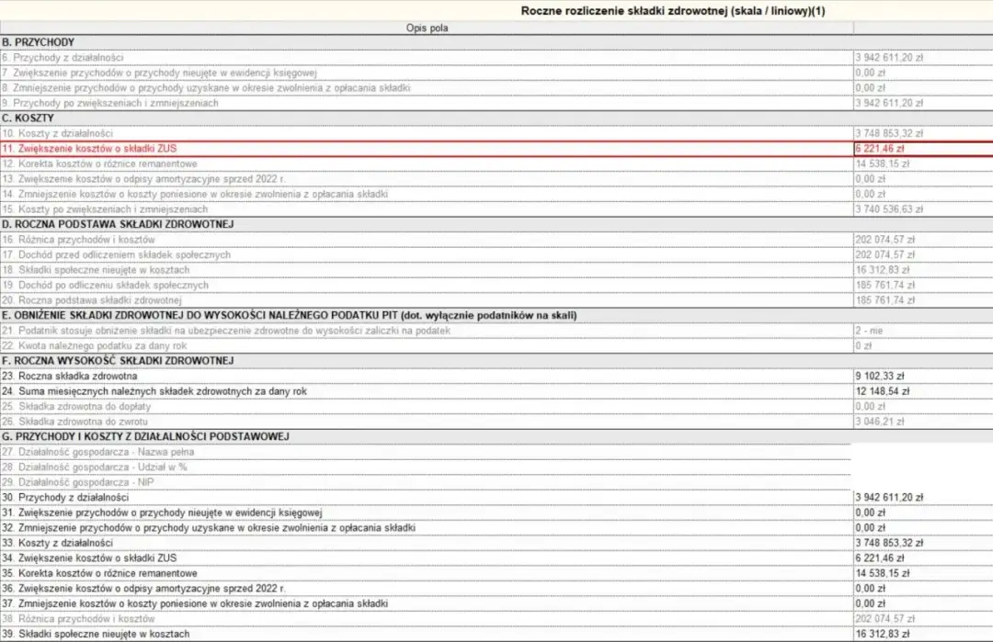
Task: Click title 'Roczne rozliczenie składki zdrowotnej (skala / liniowy)(1)'
Action: pyautogui.click(x=672, y=11)
